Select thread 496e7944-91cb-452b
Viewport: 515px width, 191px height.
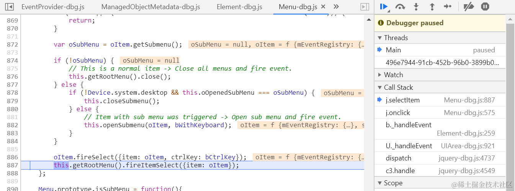click(x=440, y=63)
